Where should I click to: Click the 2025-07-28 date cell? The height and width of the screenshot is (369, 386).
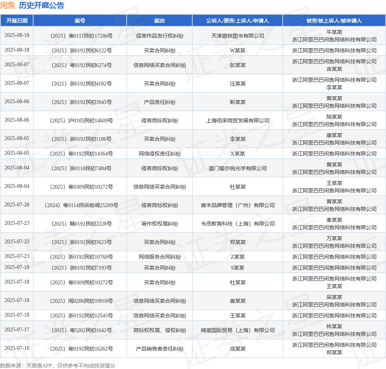pyautogui.click(x=17, y=204)
